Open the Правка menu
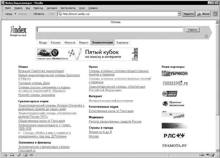Image resolution: width=220 pixels, height=158 pixels. (18, 8)
